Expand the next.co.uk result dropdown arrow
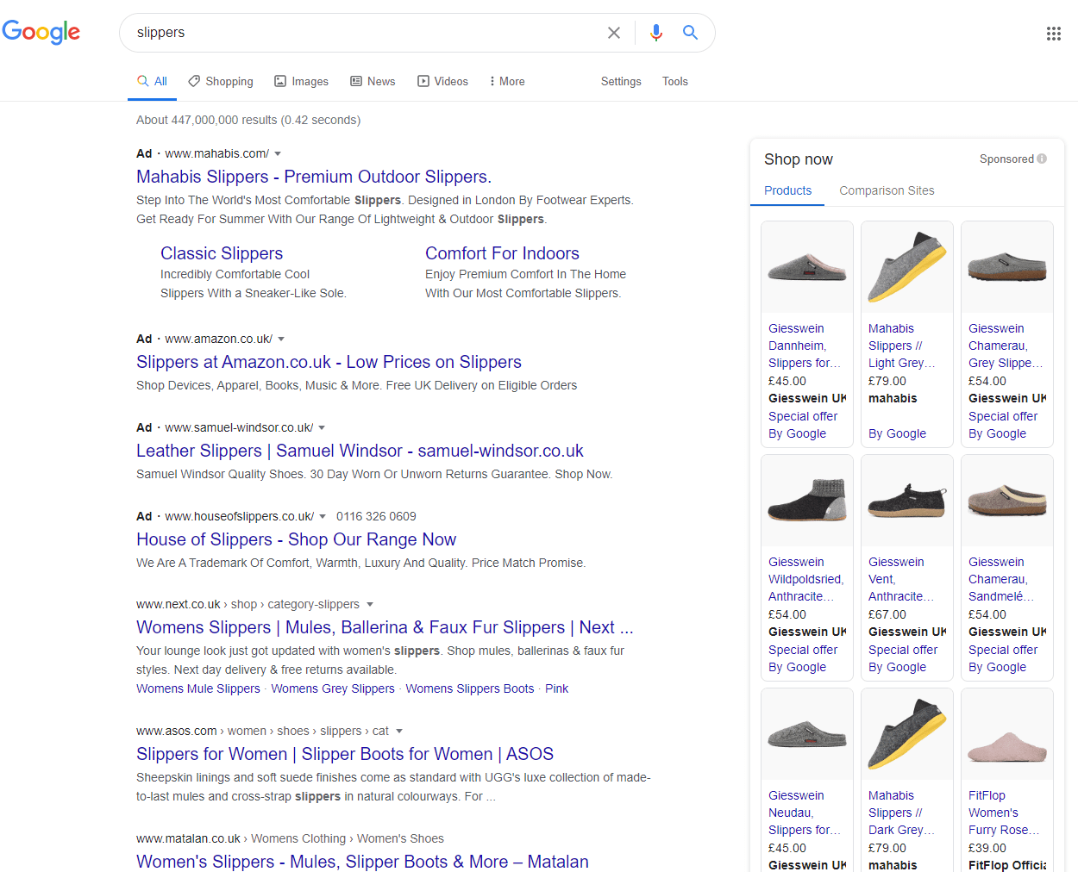Screen dimensions: 1078x872 (370, 604)
